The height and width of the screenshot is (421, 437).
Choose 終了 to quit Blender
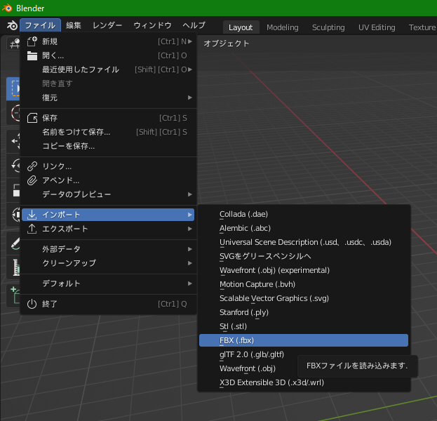tap(108, 304)
